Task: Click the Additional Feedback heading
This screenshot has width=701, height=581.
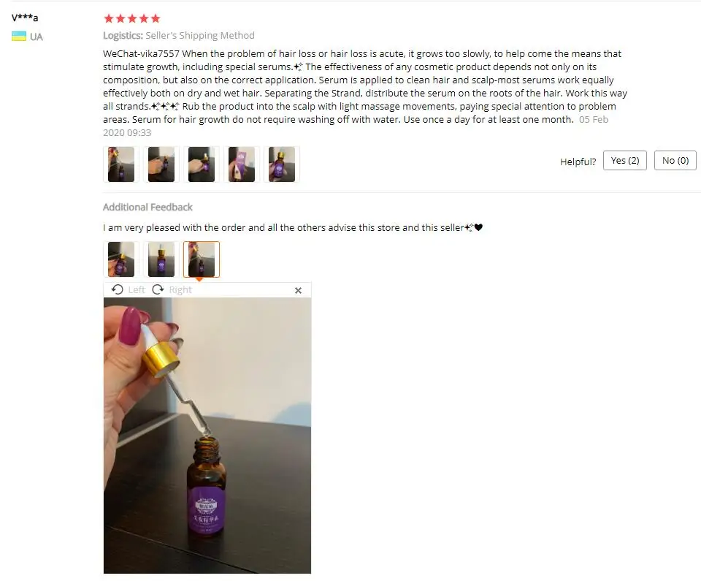Action: coord(148,207)
